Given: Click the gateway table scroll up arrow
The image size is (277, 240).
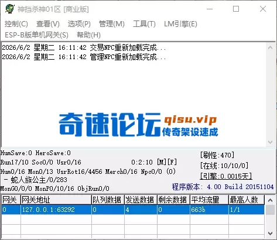Looking at the screenshot, I should coord(271,200).
